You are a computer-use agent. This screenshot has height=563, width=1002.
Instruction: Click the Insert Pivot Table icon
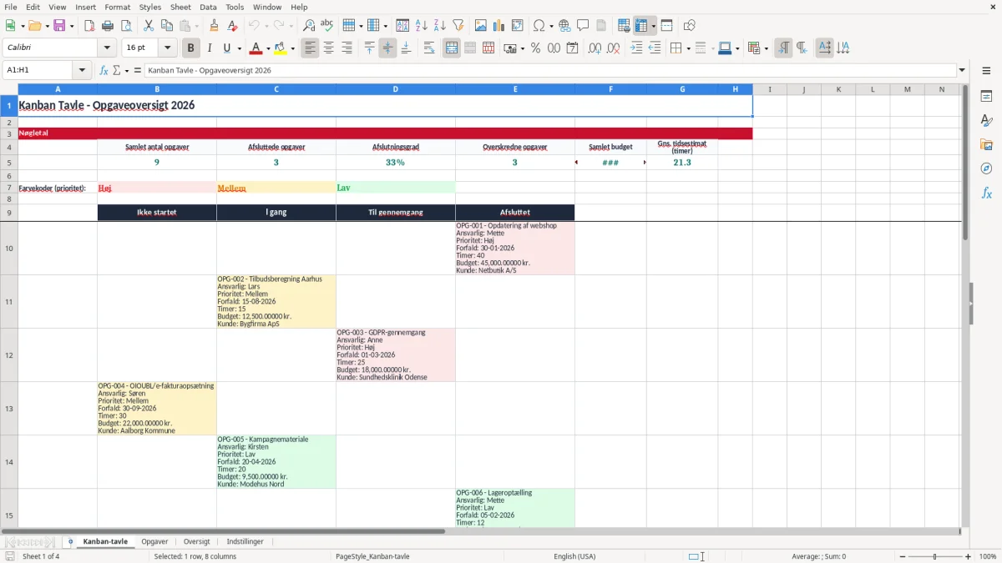tap(518, 26)
